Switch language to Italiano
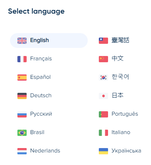The width and height of the screenshot is (151, 165). 121,133
